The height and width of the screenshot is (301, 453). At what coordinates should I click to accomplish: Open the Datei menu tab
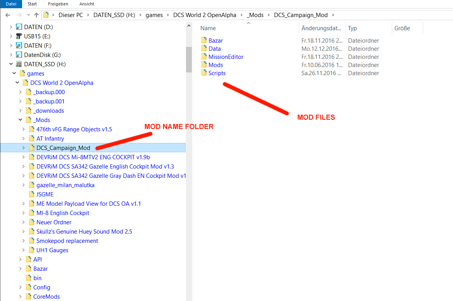coord(11,4)
